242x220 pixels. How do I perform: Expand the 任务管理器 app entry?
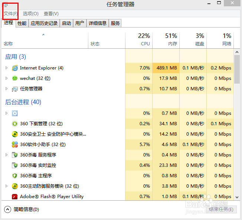(6, 89)
